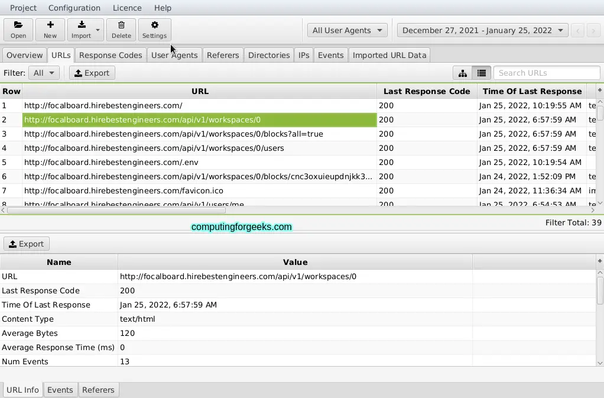Click scroll-left arrow of URL table
The height and width of the screenshot is (398, 604).
tap(3, 211)
